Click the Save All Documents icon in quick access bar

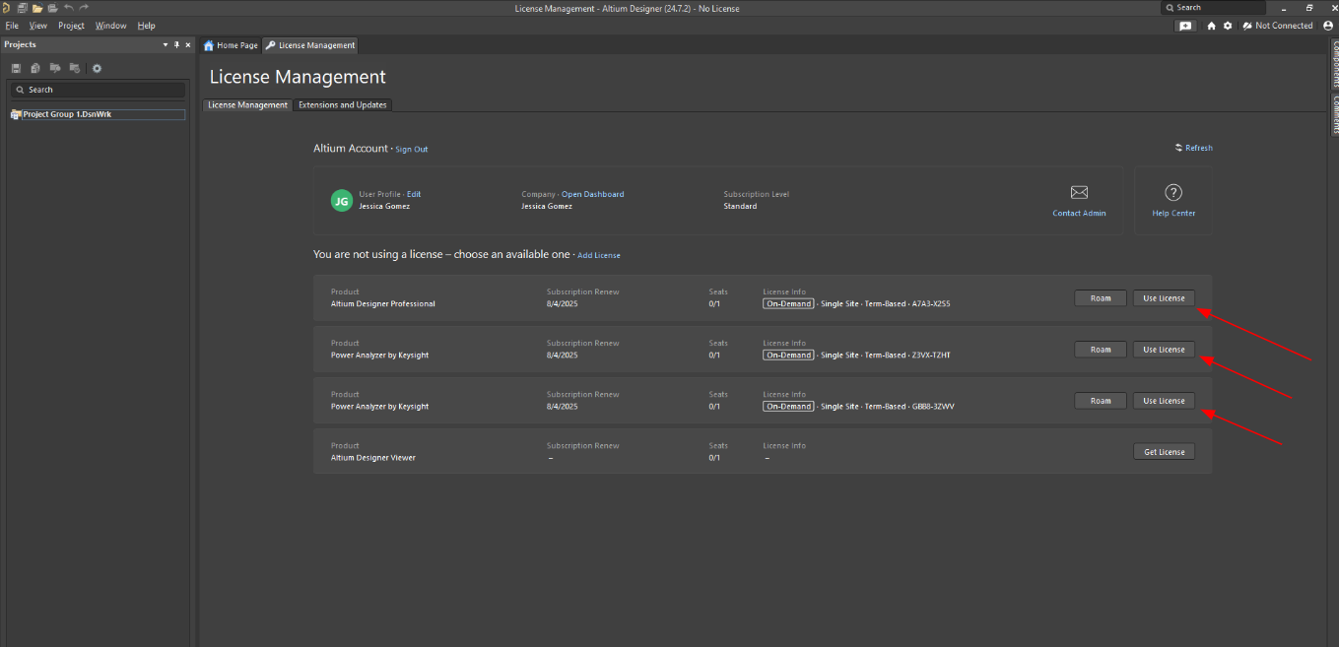pos(22,8)
